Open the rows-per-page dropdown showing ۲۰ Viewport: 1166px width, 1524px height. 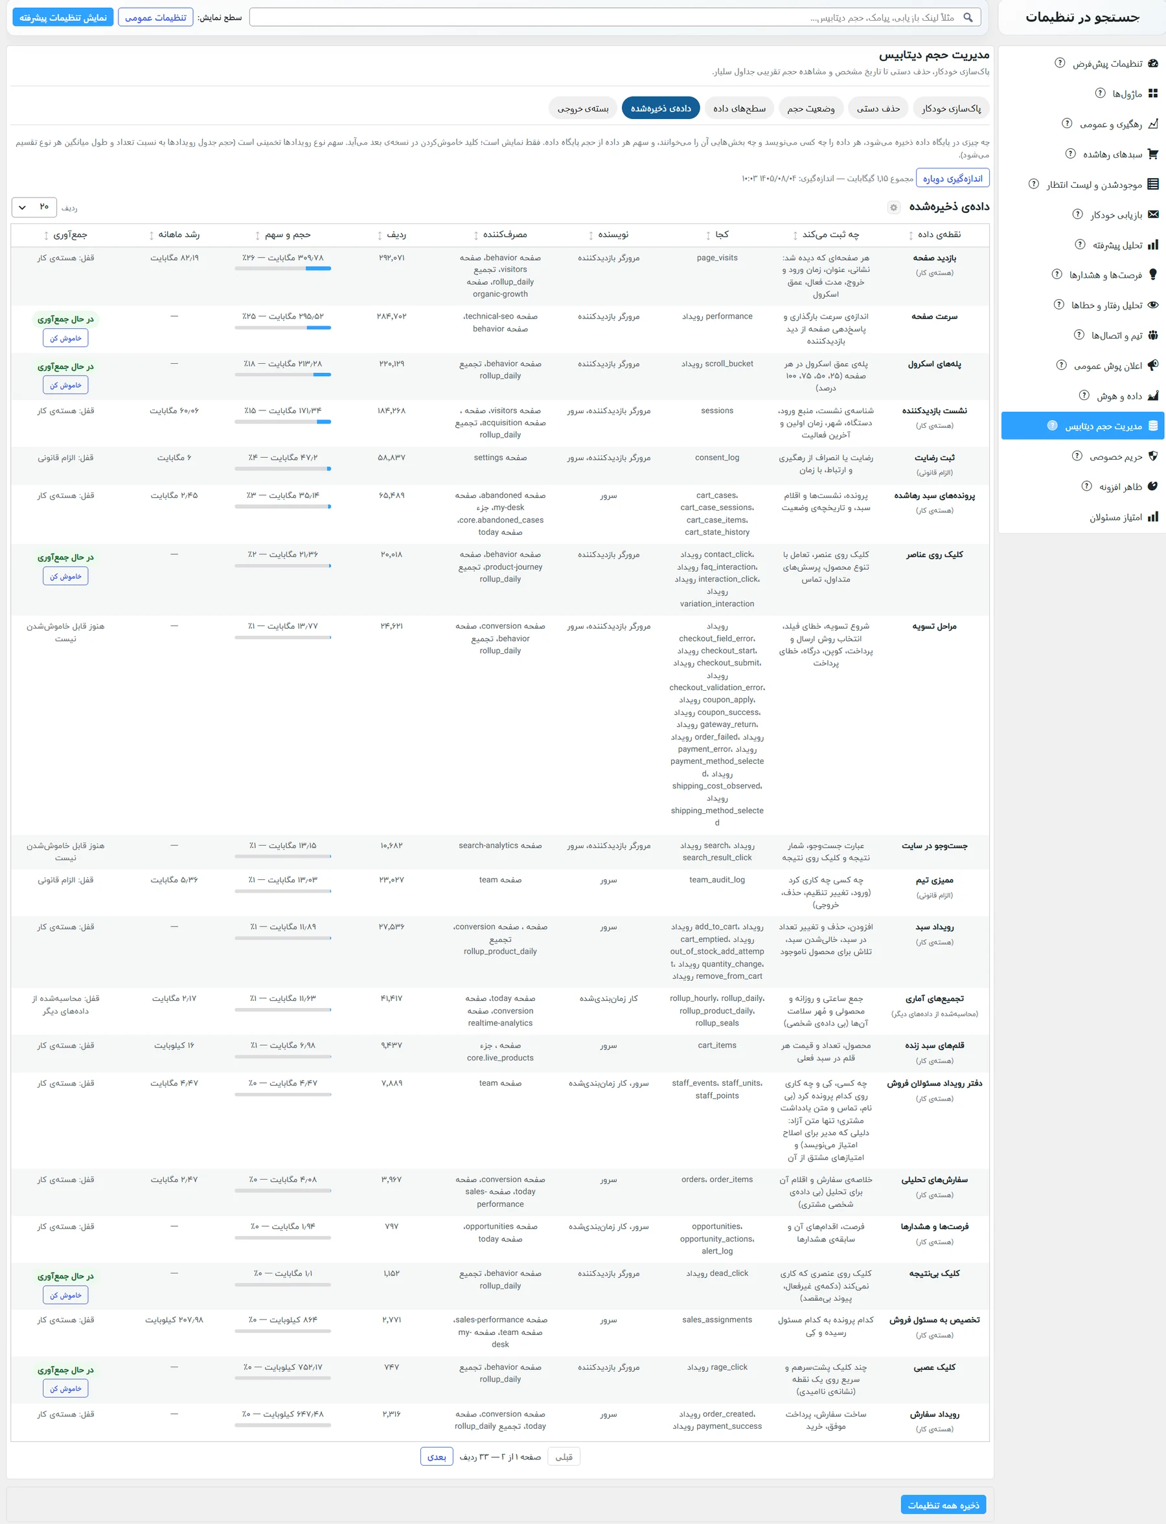pos(34,207)
